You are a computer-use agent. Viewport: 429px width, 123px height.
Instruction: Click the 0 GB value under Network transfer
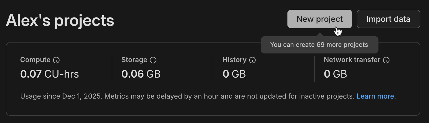point(335,74)
